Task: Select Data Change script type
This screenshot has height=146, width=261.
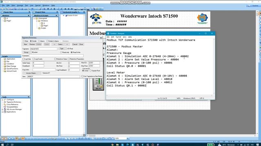Action: [11, 66]
